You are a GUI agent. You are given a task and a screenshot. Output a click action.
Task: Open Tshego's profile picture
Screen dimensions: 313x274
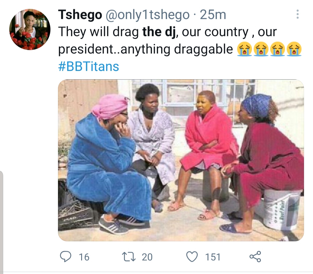pyautogui.click(x=30, y=30)
